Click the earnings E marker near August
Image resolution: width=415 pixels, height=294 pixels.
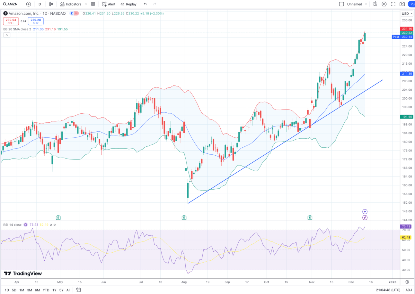184,218
